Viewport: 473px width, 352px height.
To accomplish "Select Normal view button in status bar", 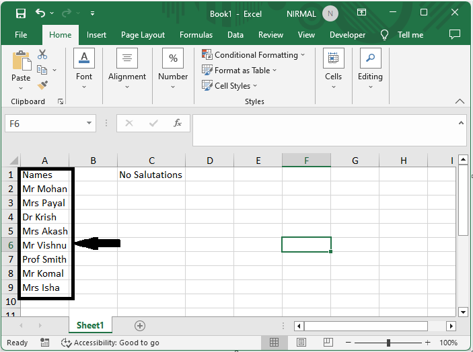I will point(275,343).
